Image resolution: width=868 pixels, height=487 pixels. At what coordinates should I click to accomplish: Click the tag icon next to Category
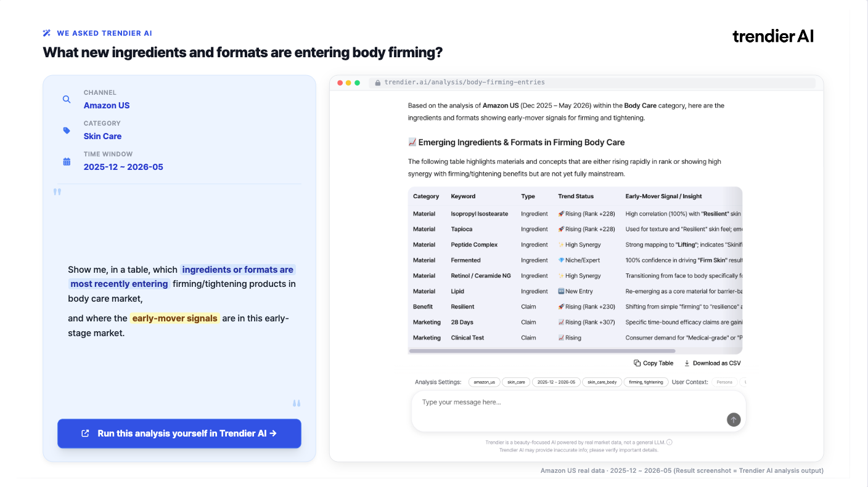pos(67,131)
